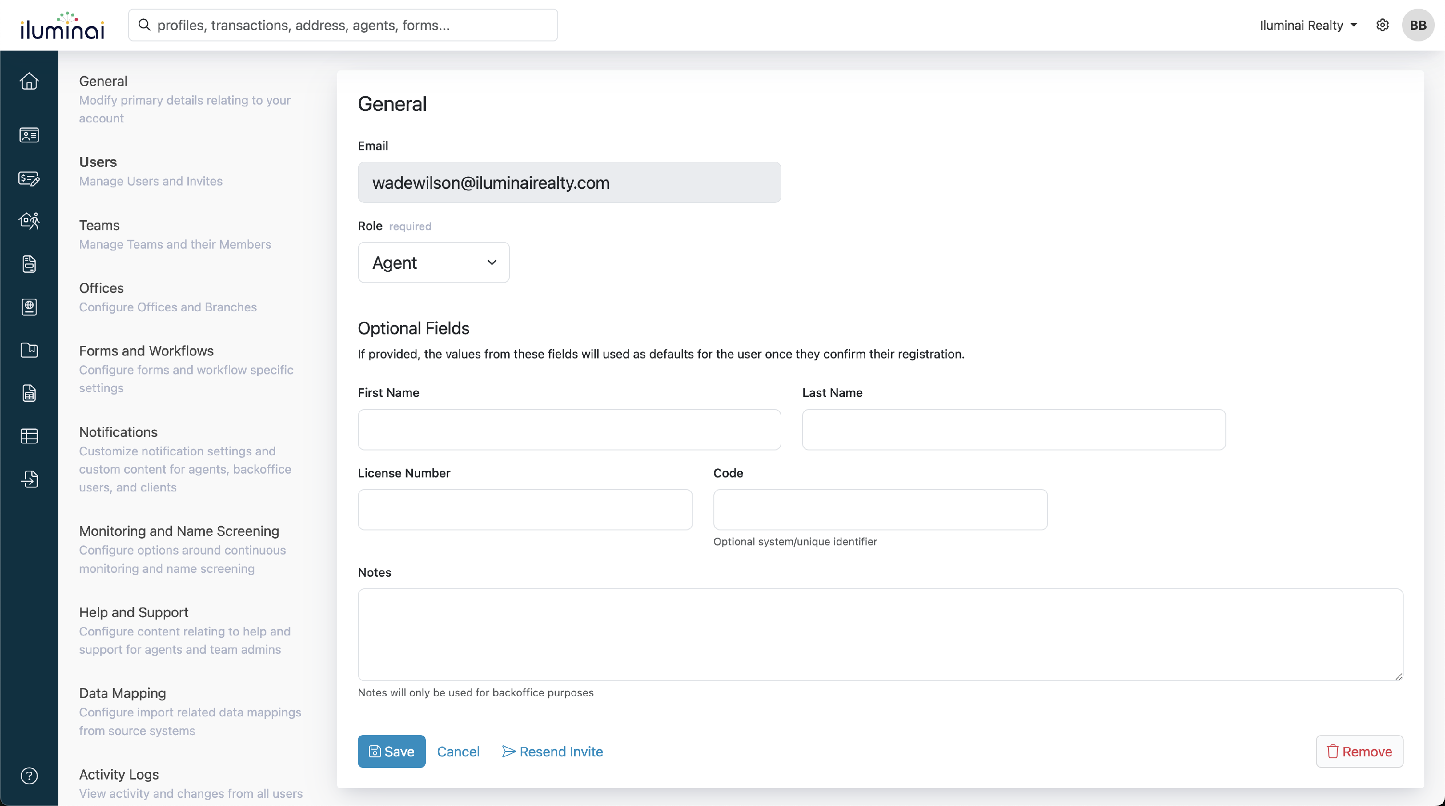Image resolution: width=1445 pixels, height=806 pixels.
Task: Open the Role dropdown showing Agent
Action: click(433, 263)
